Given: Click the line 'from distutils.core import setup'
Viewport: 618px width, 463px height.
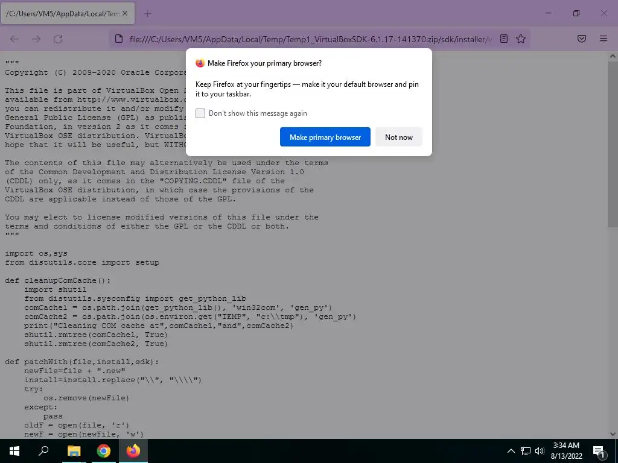Looking at the screenshot, I should [82, 262].
